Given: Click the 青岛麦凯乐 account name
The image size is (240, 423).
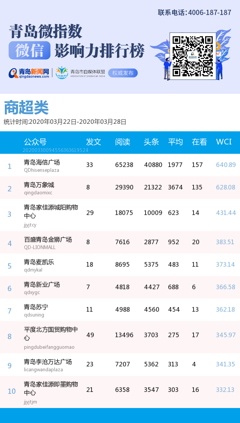Looking at the screenshot, I should (39, 262).
